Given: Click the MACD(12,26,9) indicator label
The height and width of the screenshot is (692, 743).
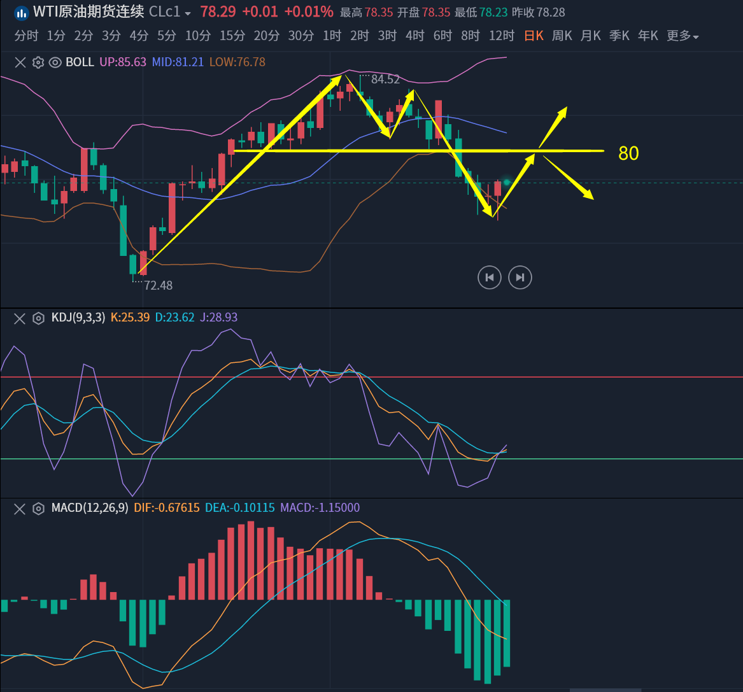Looking at the screenshot, I should (90, 508).
